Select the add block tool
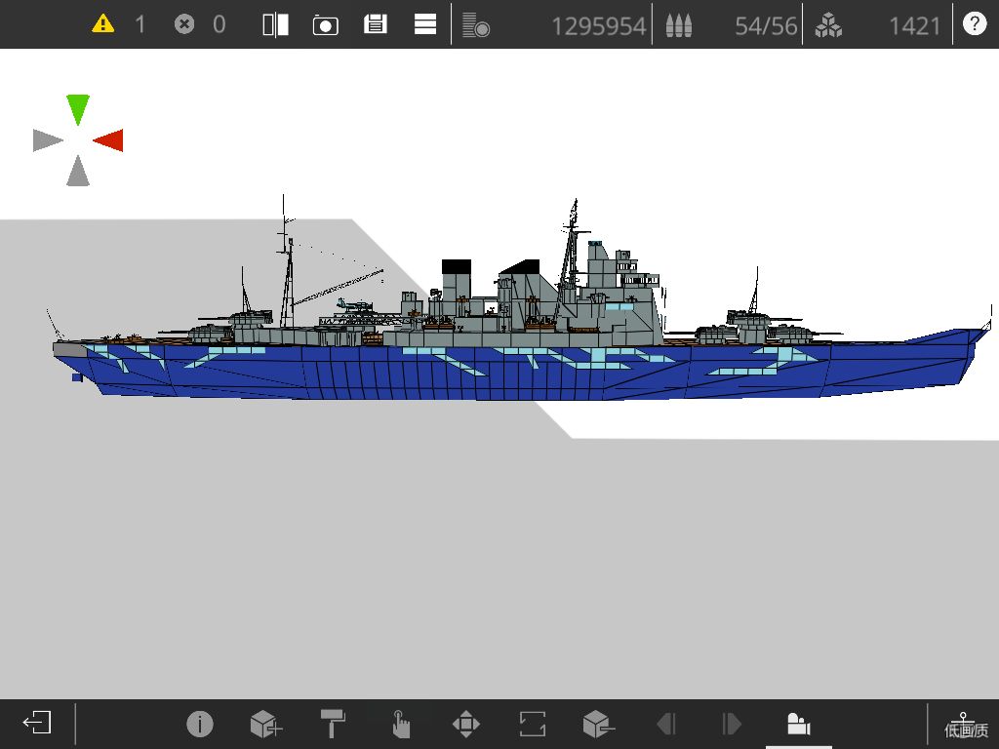999x749 pixels. click(x=265, y=725)
